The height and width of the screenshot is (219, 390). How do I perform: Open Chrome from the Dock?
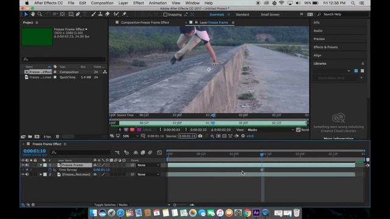tap(247, 213)
